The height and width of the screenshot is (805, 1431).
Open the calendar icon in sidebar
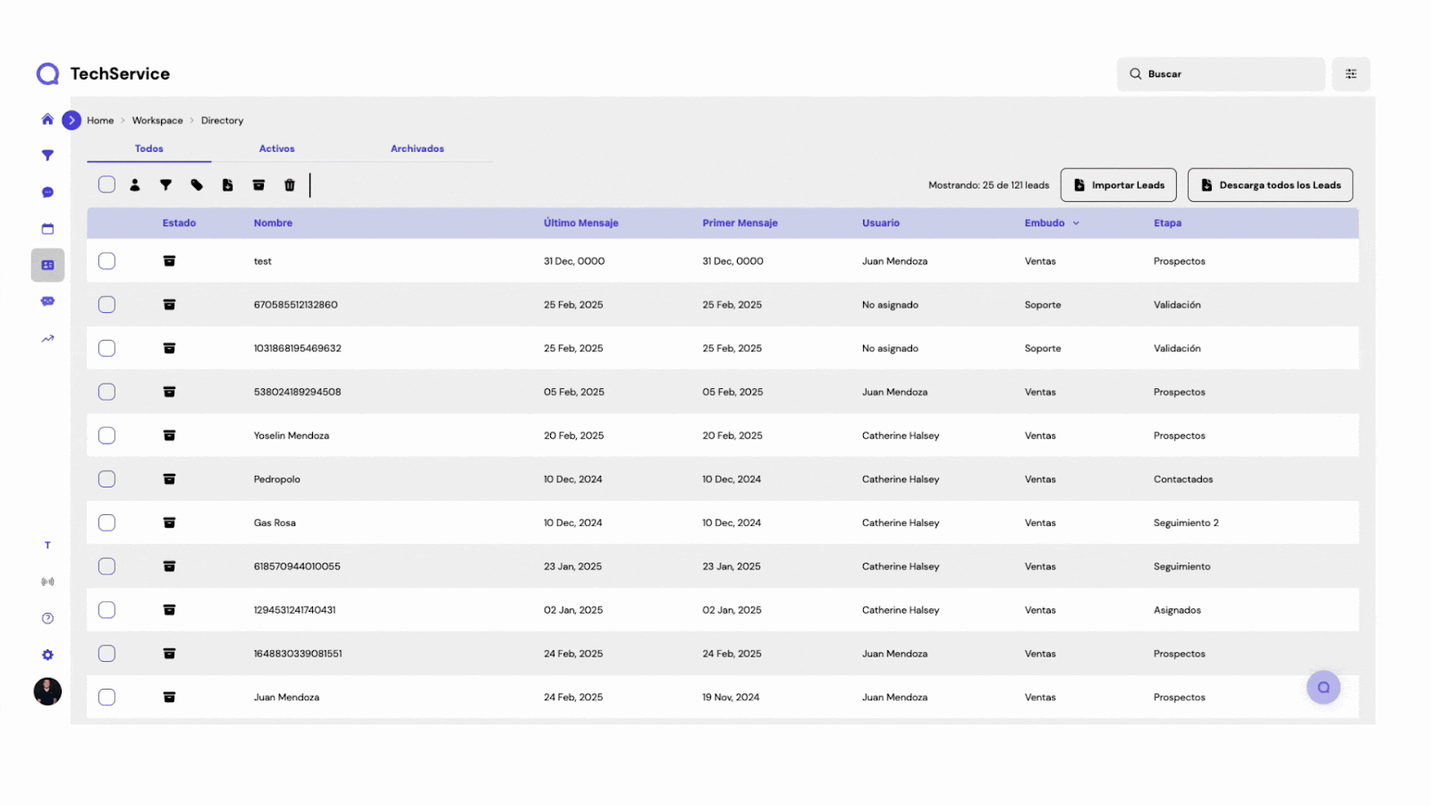(47, 229)
